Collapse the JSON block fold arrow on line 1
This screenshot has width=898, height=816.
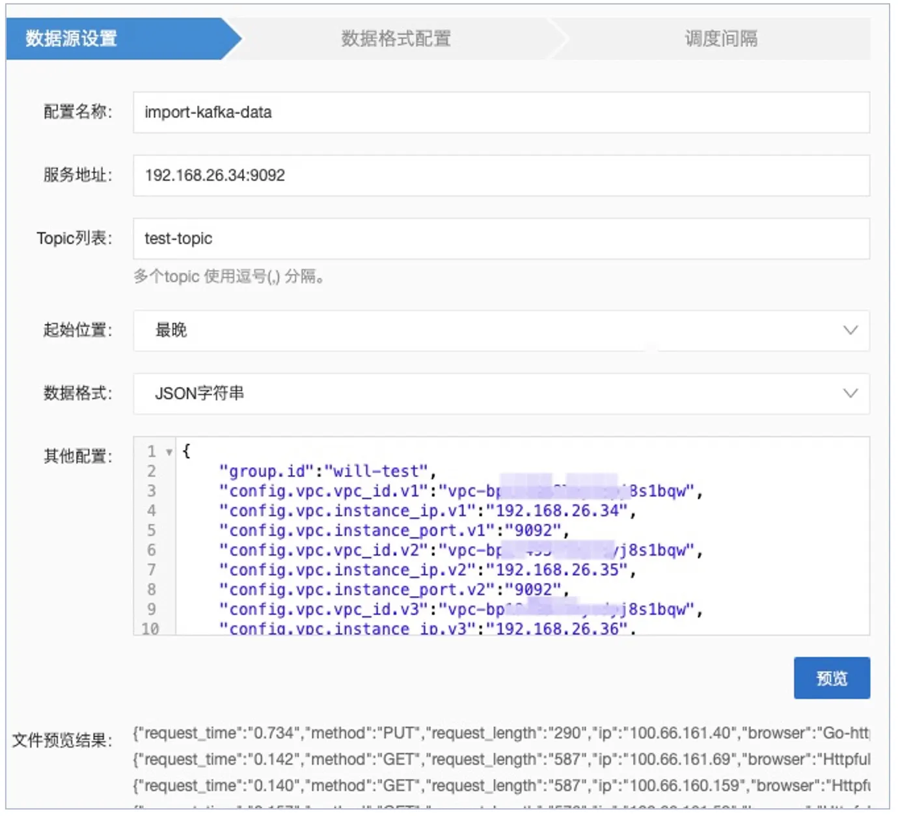tap(169, 452)
